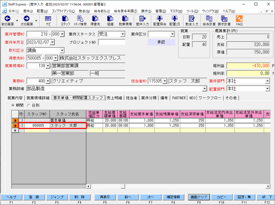Open the 担当者NO 115305 dropdown
The width and height of the screenshot is (275, 205).
tap(165, 81)
